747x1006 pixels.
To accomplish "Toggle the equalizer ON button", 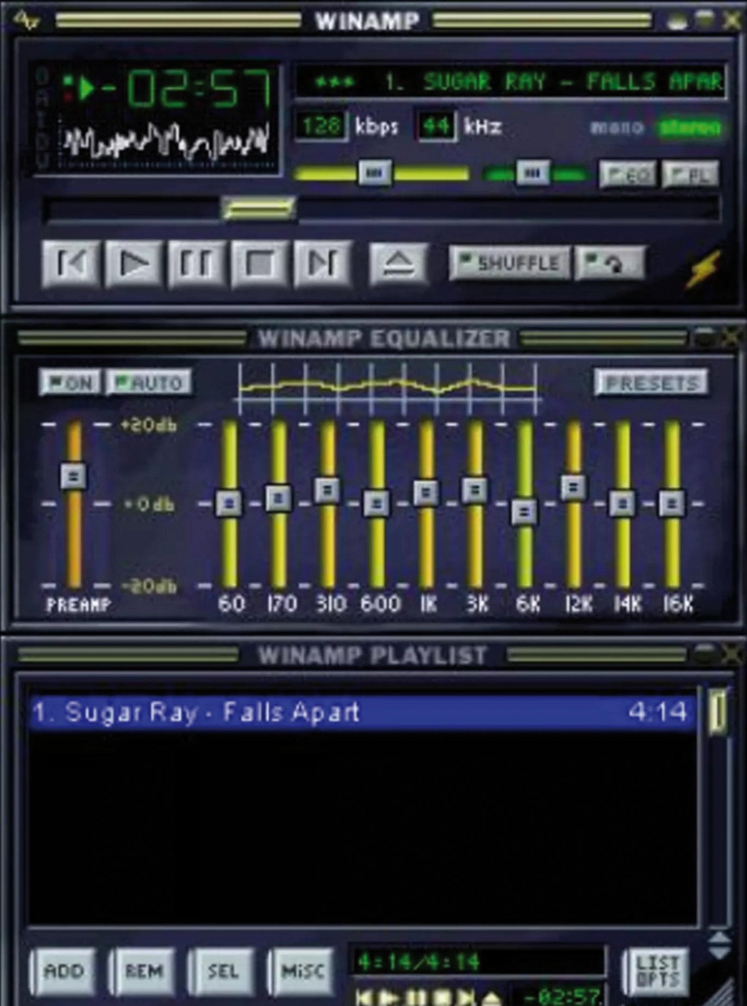I will [70, 382].
